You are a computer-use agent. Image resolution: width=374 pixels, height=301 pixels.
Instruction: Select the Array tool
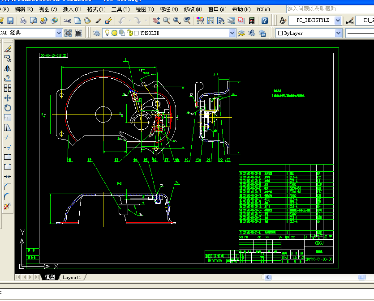tap(8, 88)
